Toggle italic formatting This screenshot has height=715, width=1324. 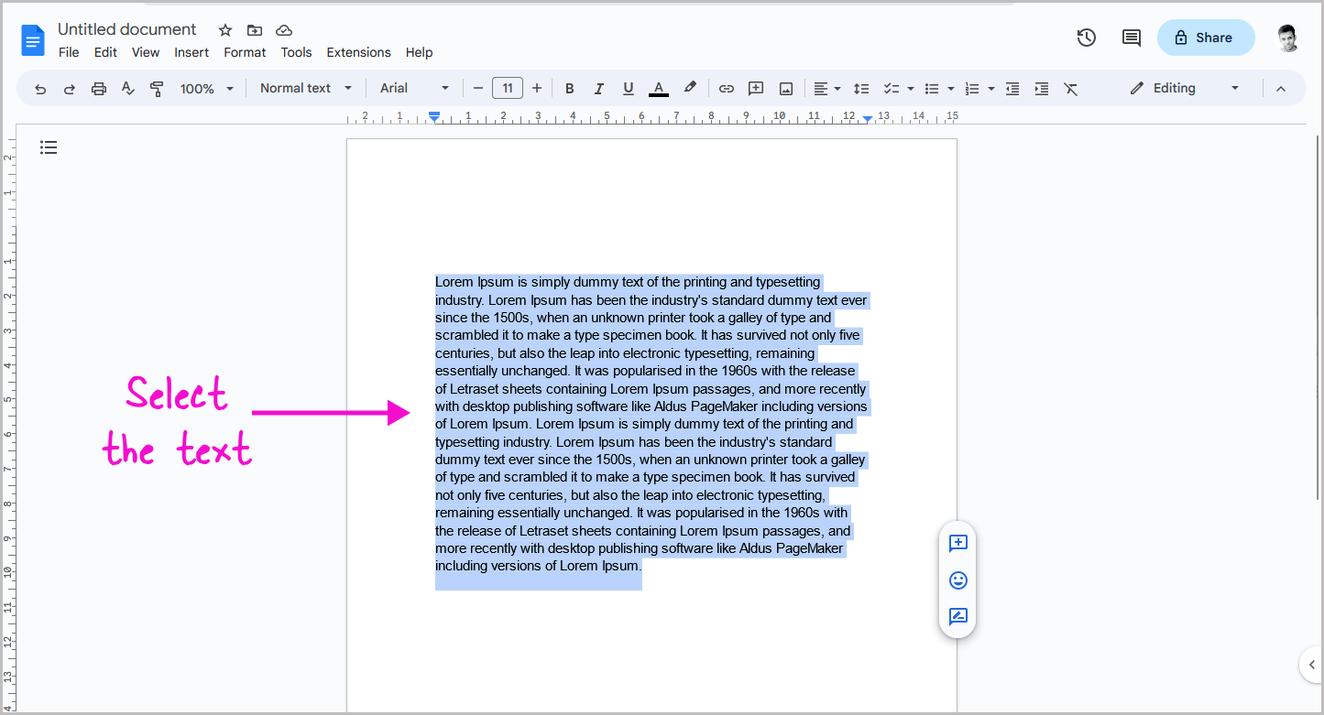pyautogui.click(x=598, y=88)
